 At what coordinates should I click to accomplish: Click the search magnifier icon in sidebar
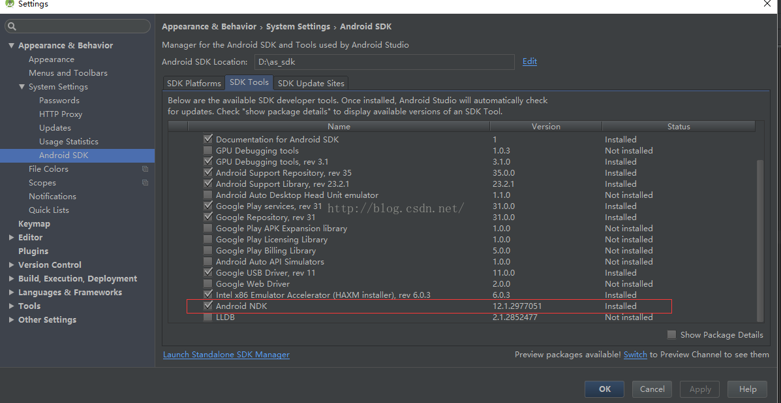point(12,27)
